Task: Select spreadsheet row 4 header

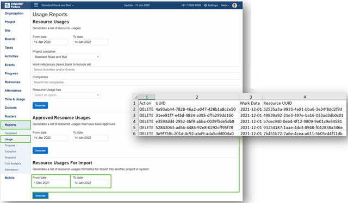Action: click(x=134, y=122)
